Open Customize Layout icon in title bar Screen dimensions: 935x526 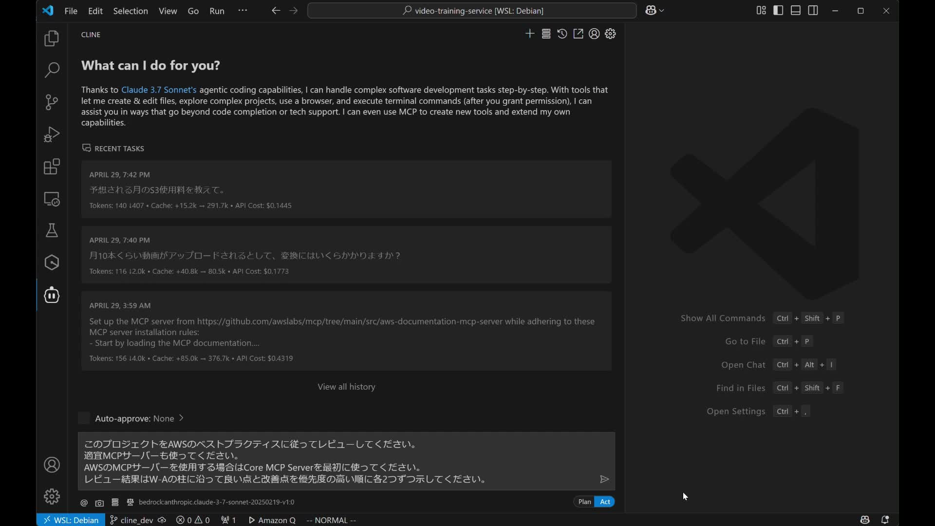pyautogui.click(x=761, y=10)
